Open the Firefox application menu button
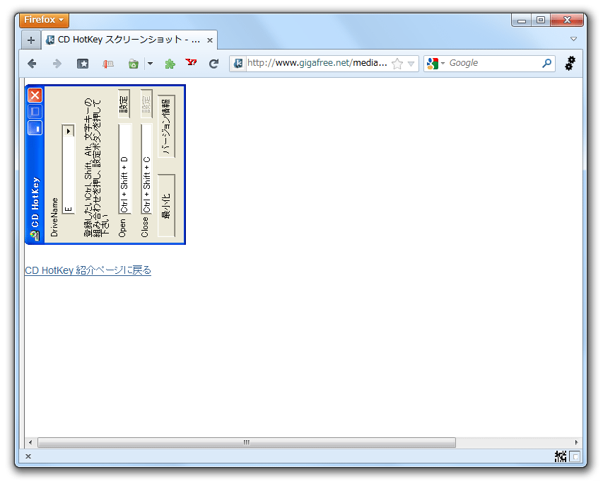This screenshot has height=484, width=603. [44, 20]
